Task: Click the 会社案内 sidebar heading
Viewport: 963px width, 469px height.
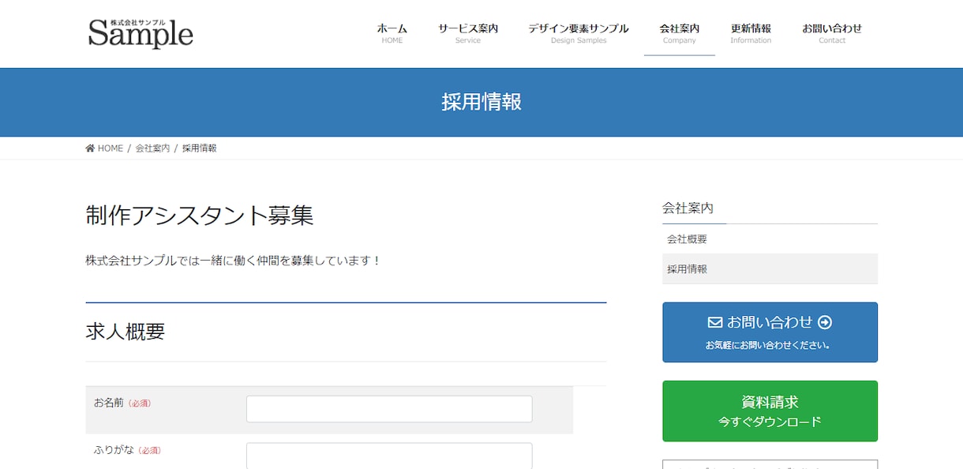Action: point(688,208)
